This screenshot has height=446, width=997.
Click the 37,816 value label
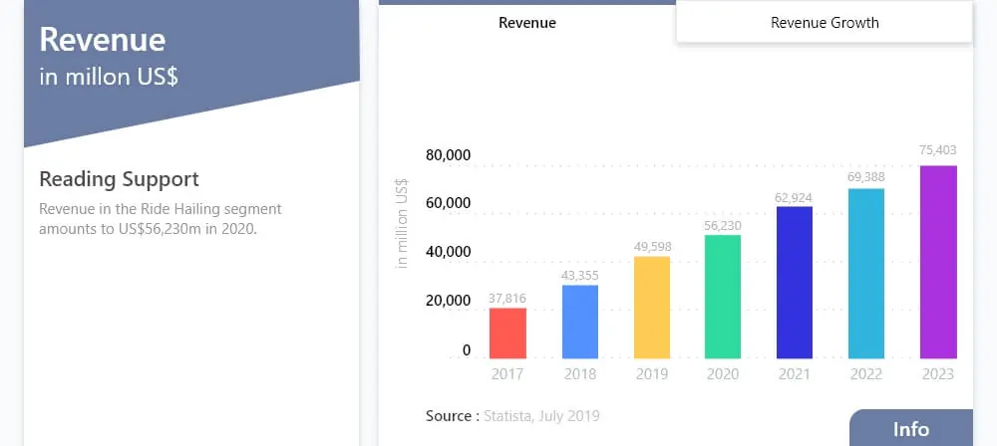click(507, 298)
